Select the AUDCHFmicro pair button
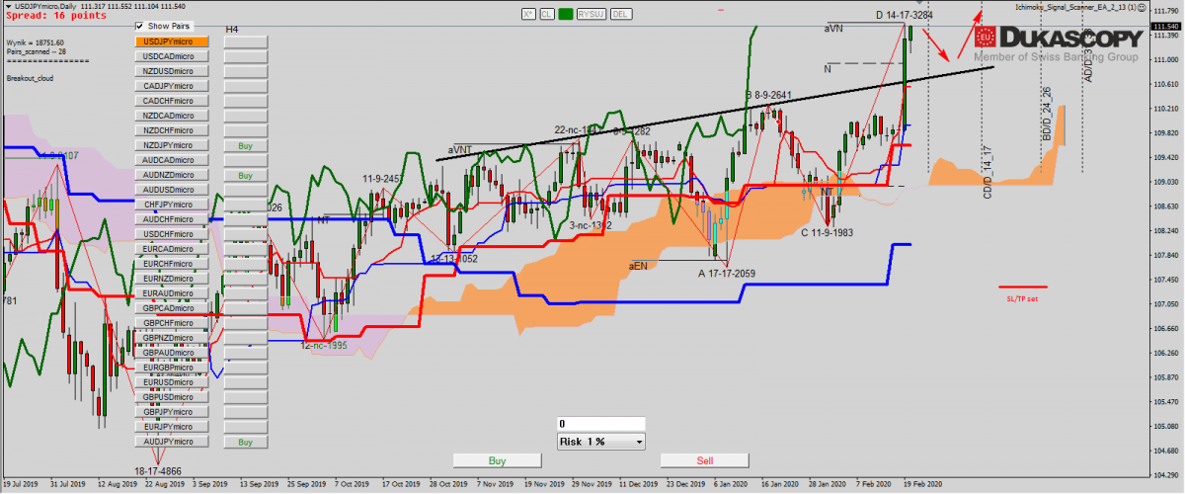 pyautogui.click(x=171, y=219)
